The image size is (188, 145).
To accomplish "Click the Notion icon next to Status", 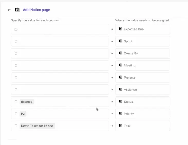I will click(121, 101).
